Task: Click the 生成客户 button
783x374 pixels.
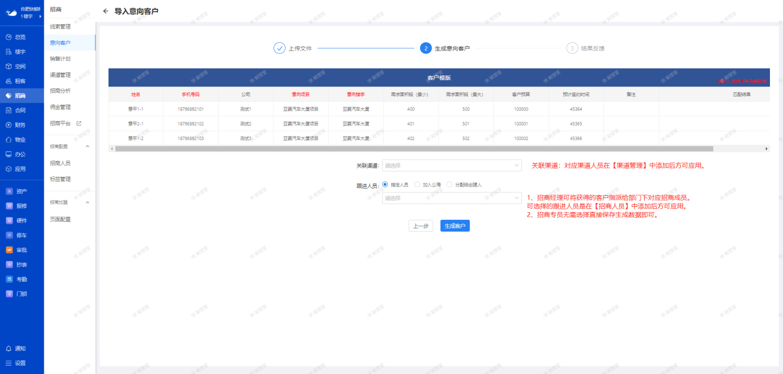Action: pos(455,226)
